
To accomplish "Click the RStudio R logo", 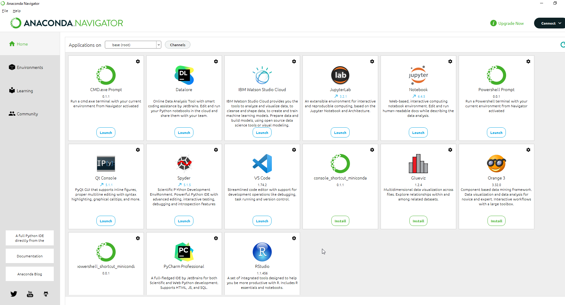I will coord(262,252).
